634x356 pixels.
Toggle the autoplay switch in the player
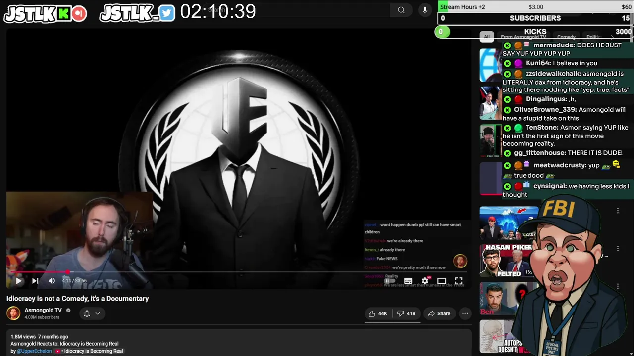pyautogui.click(x=390, y=281)
